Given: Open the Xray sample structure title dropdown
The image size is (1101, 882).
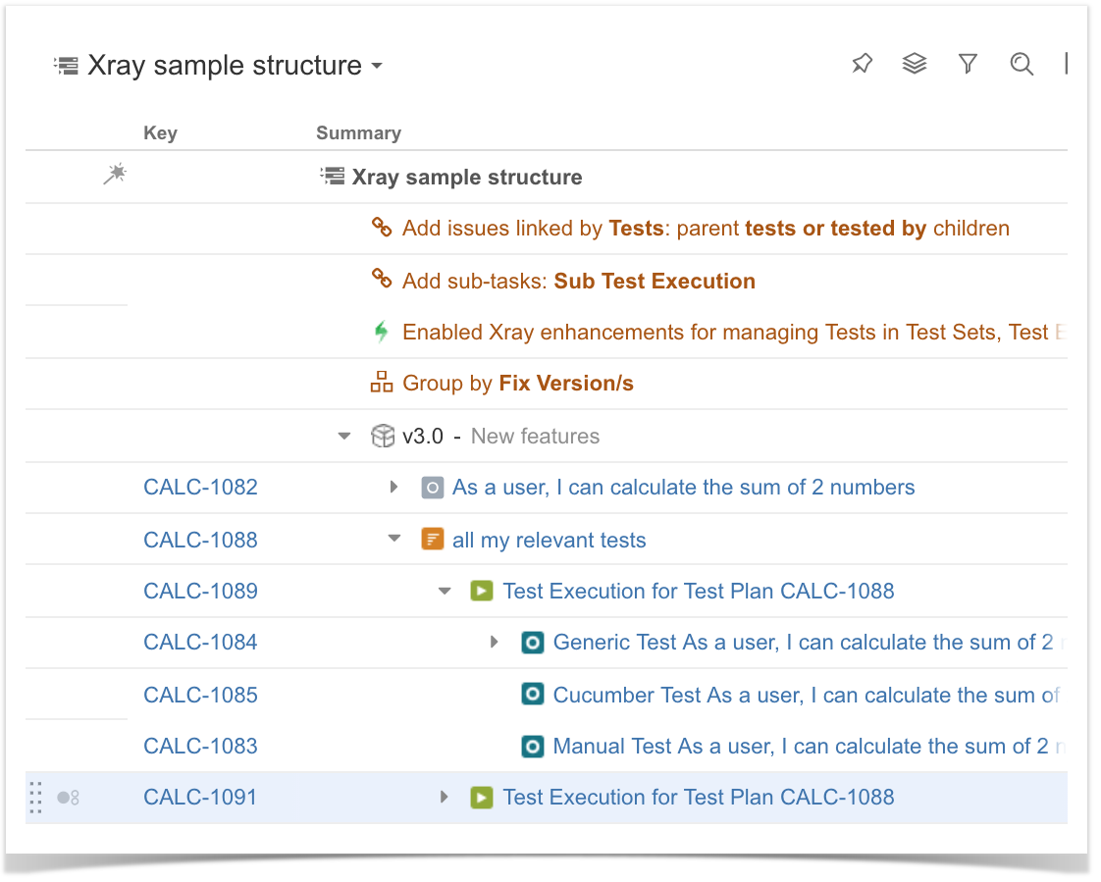Looking at the screenshot, I should click(377, 66).
